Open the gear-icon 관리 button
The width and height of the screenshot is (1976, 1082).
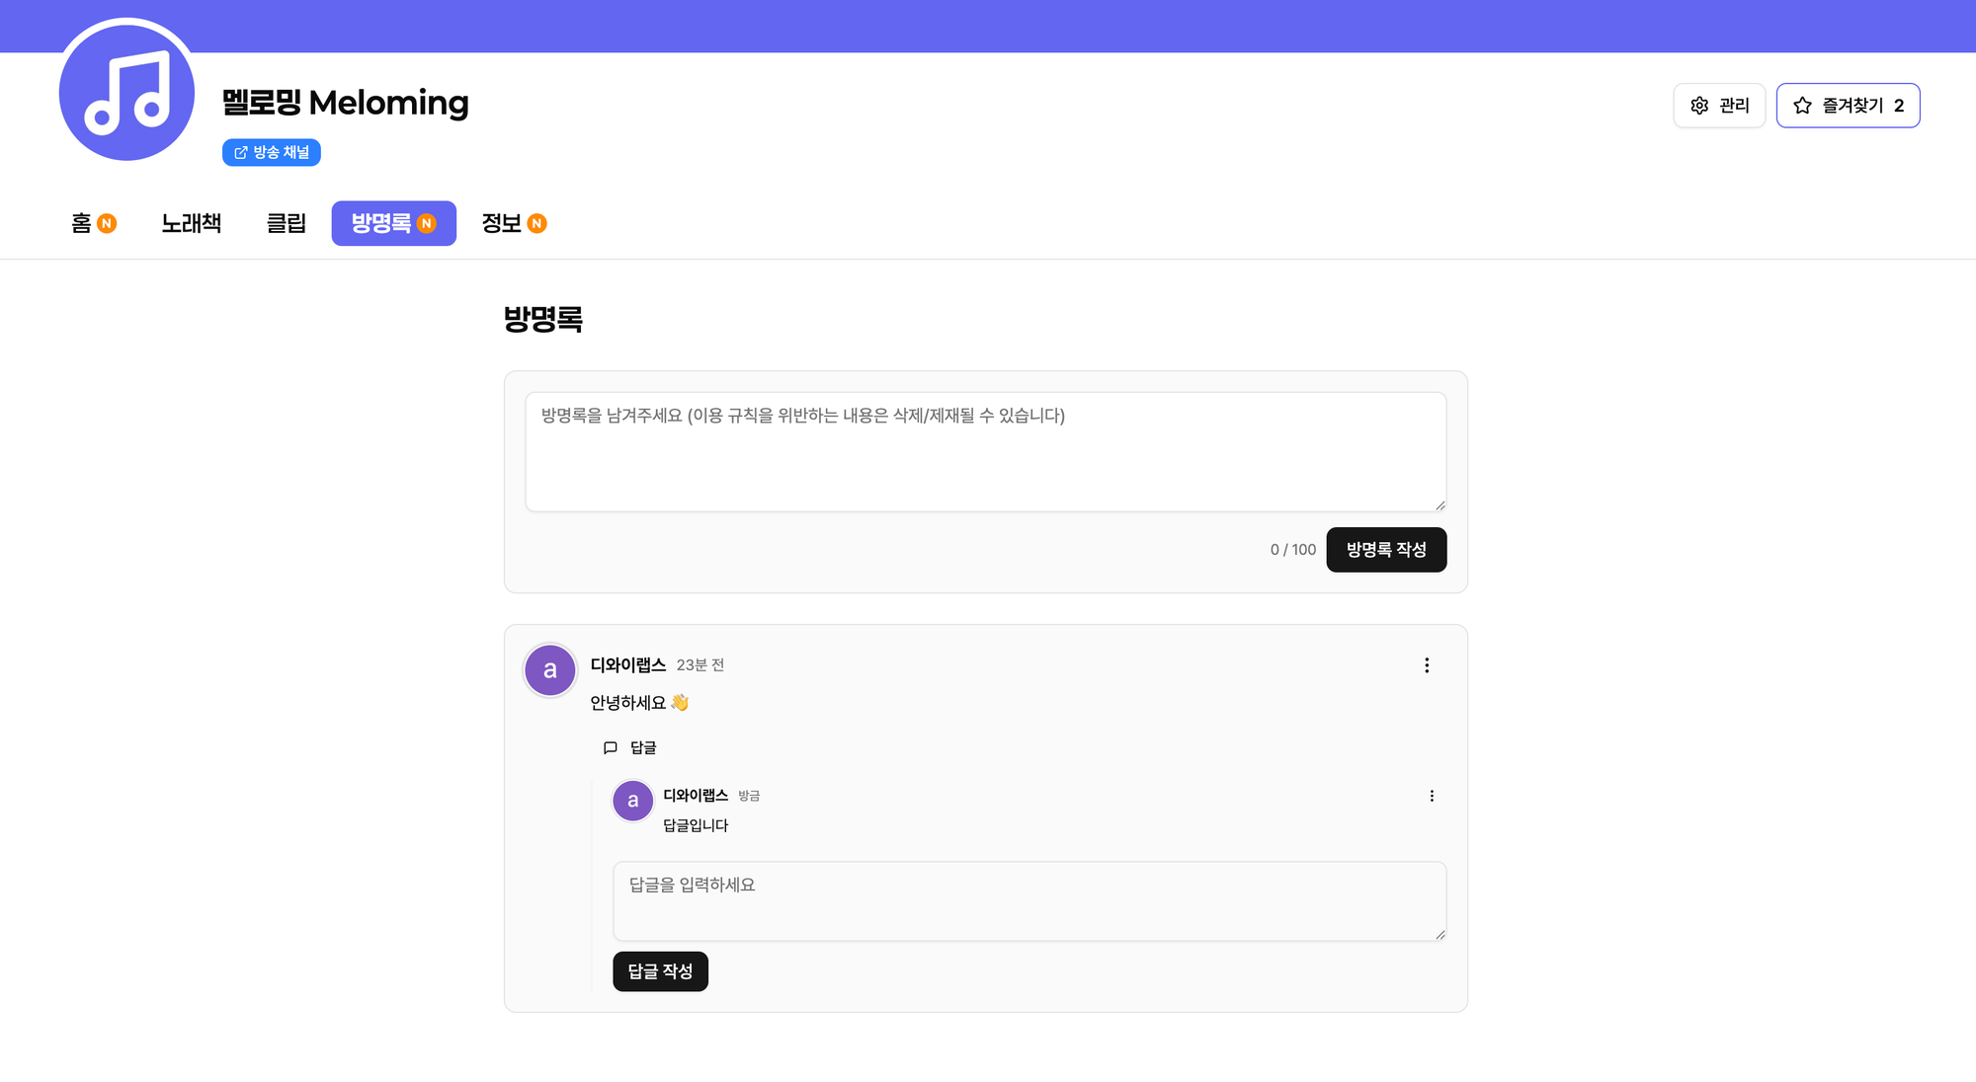coord(1719,106)
